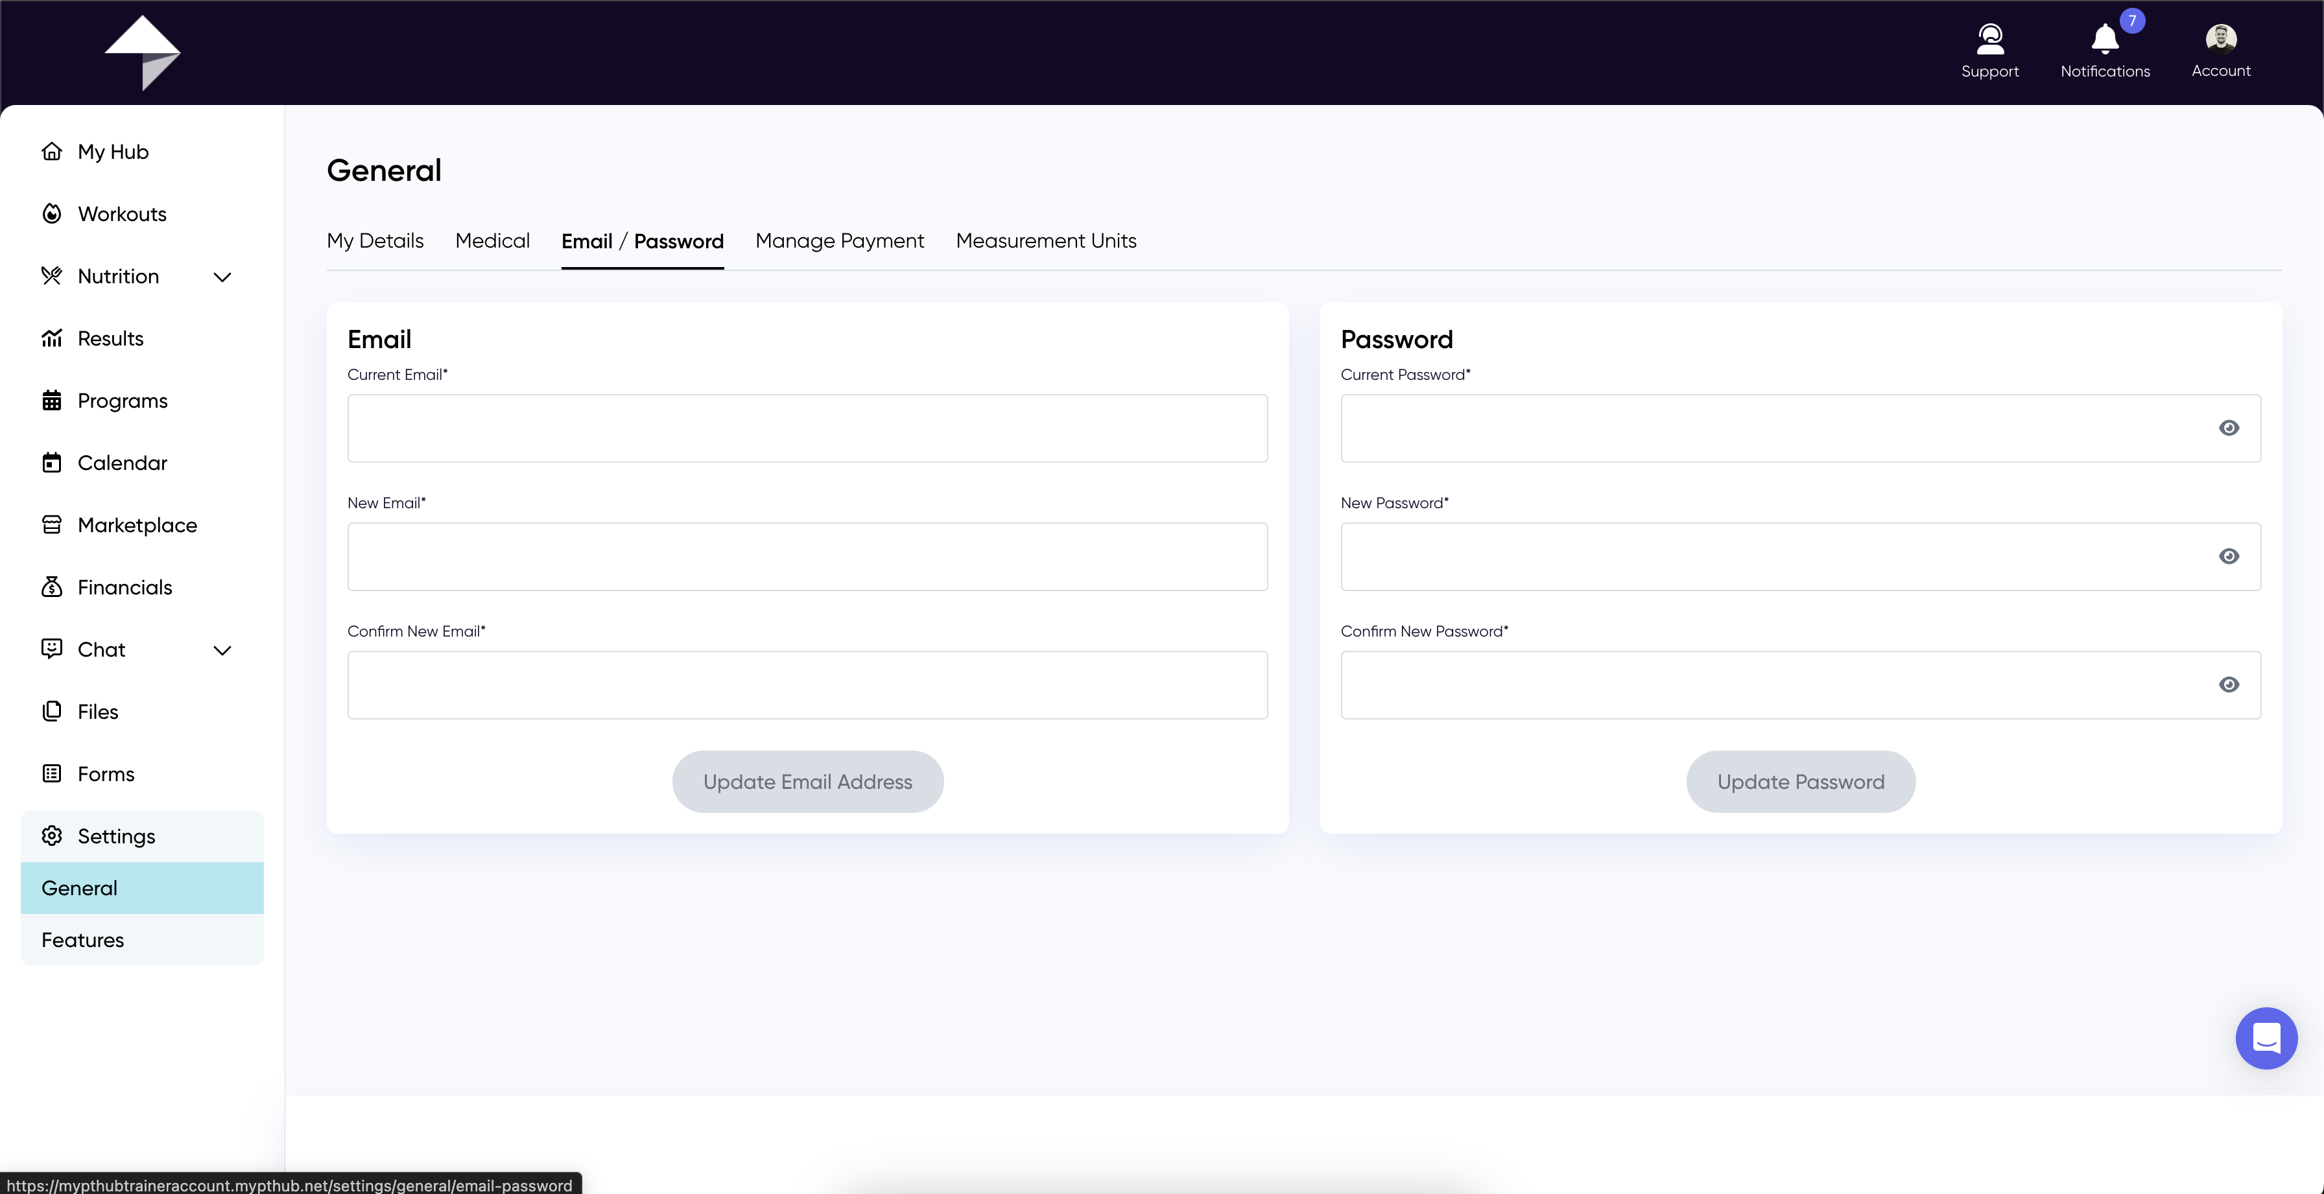Click the My Hub home icon
This screenshot has width=2324, height=1194.
click(x=53, y=150)
